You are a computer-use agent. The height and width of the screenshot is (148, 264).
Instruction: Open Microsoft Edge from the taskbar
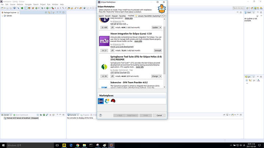click(x=71, y=145)
